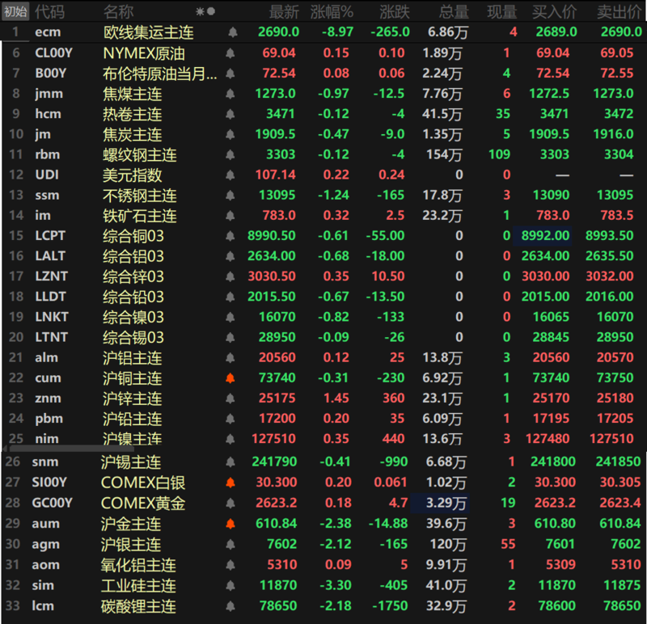Image resolution: width=647 pixels, height=624 pixels.
Task: Click the bell icon for 沪银主连
Action: [230, 545]
